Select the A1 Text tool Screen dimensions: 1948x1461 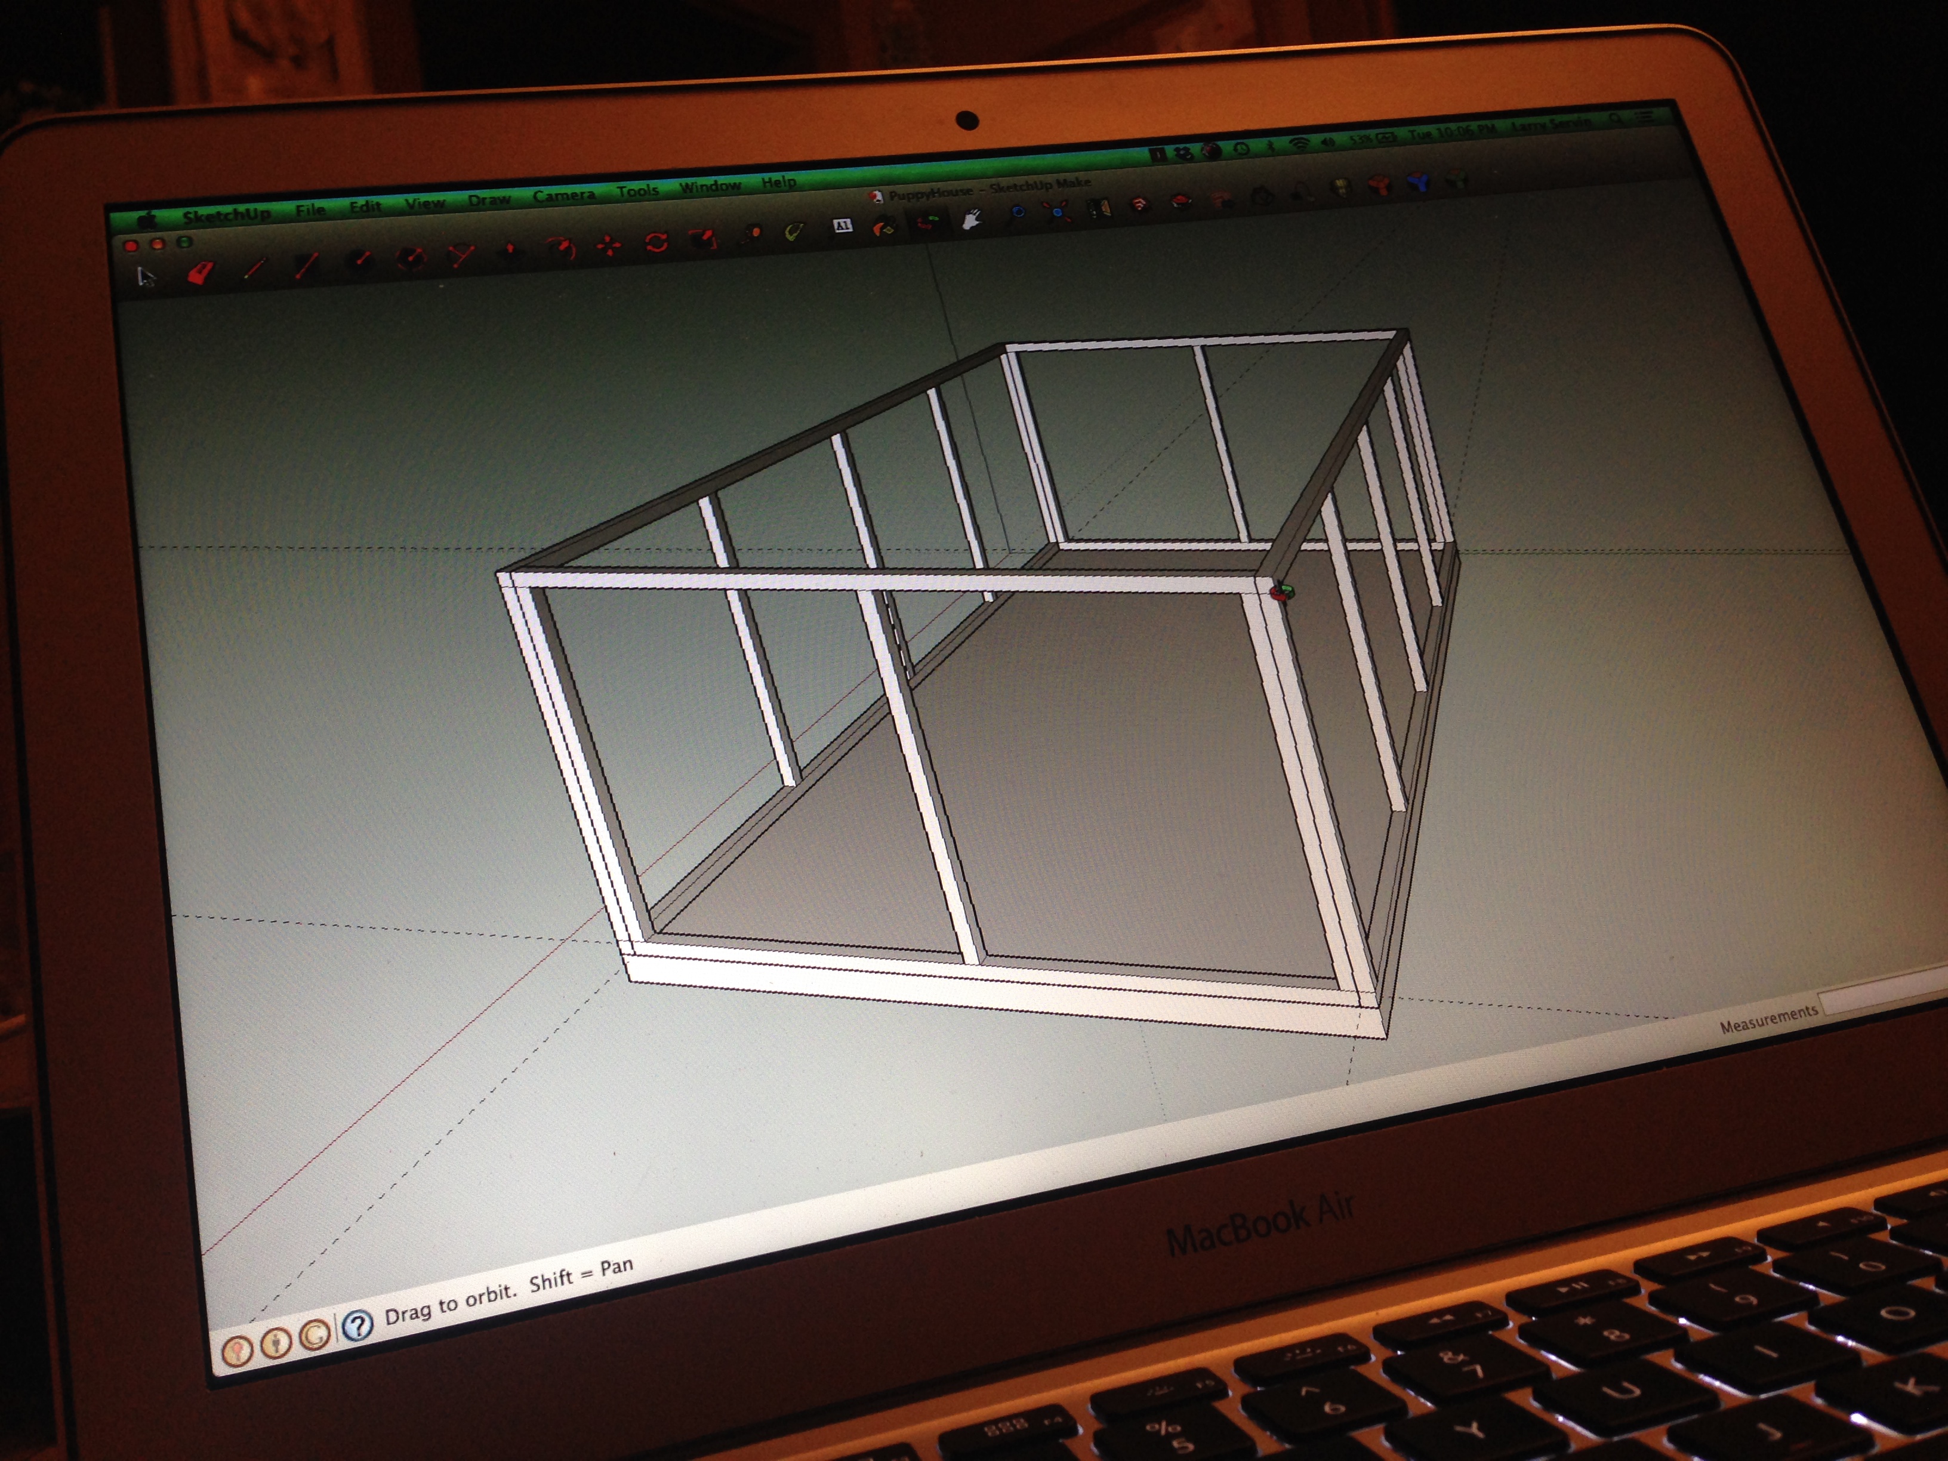pyautogui.click(x=842, y=226)
